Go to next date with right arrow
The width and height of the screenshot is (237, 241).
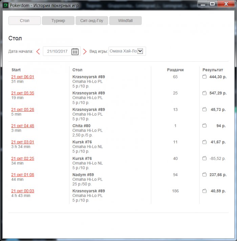point(85,52)
